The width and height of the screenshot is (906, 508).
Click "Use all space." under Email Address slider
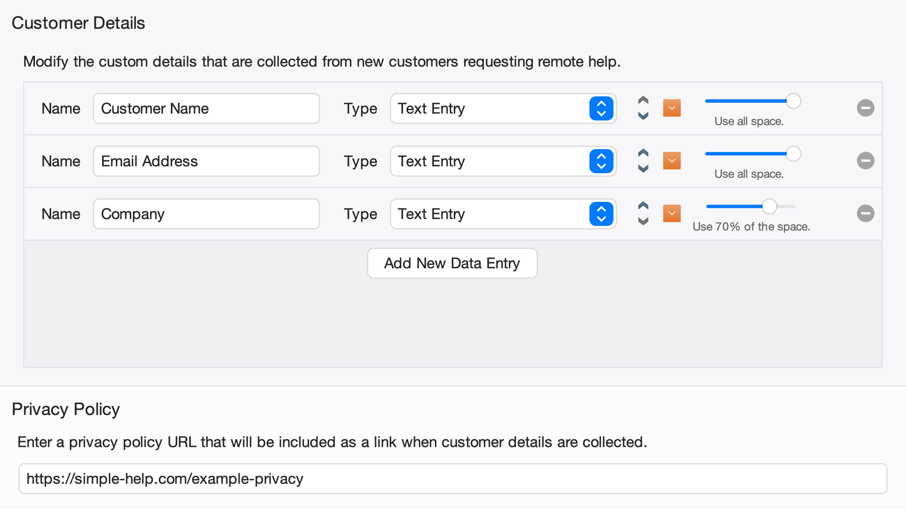[x=749, y=174]
